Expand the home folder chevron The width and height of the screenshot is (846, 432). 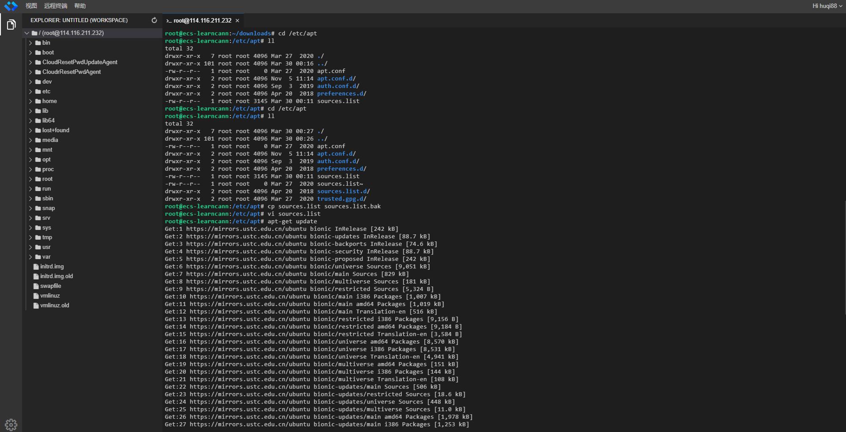pos(30,101)
